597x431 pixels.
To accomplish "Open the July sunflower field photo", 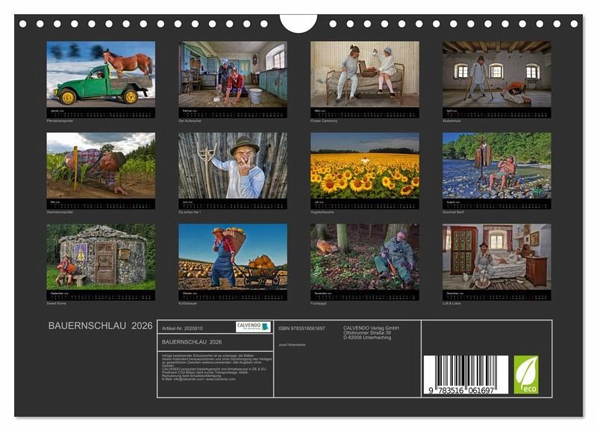I will tap(365, 165).
